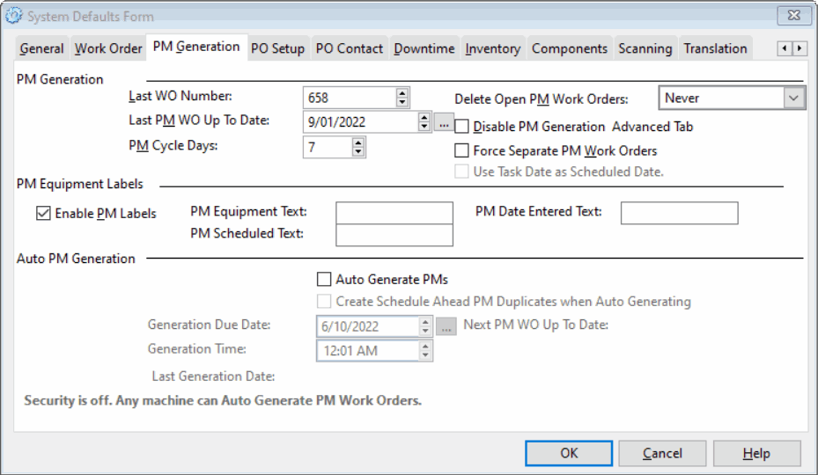Screen dimensions: 818x475
Task: Toggle Disable PM Generation Advanced Tab checkbox
Action: (x=461, y=127)
